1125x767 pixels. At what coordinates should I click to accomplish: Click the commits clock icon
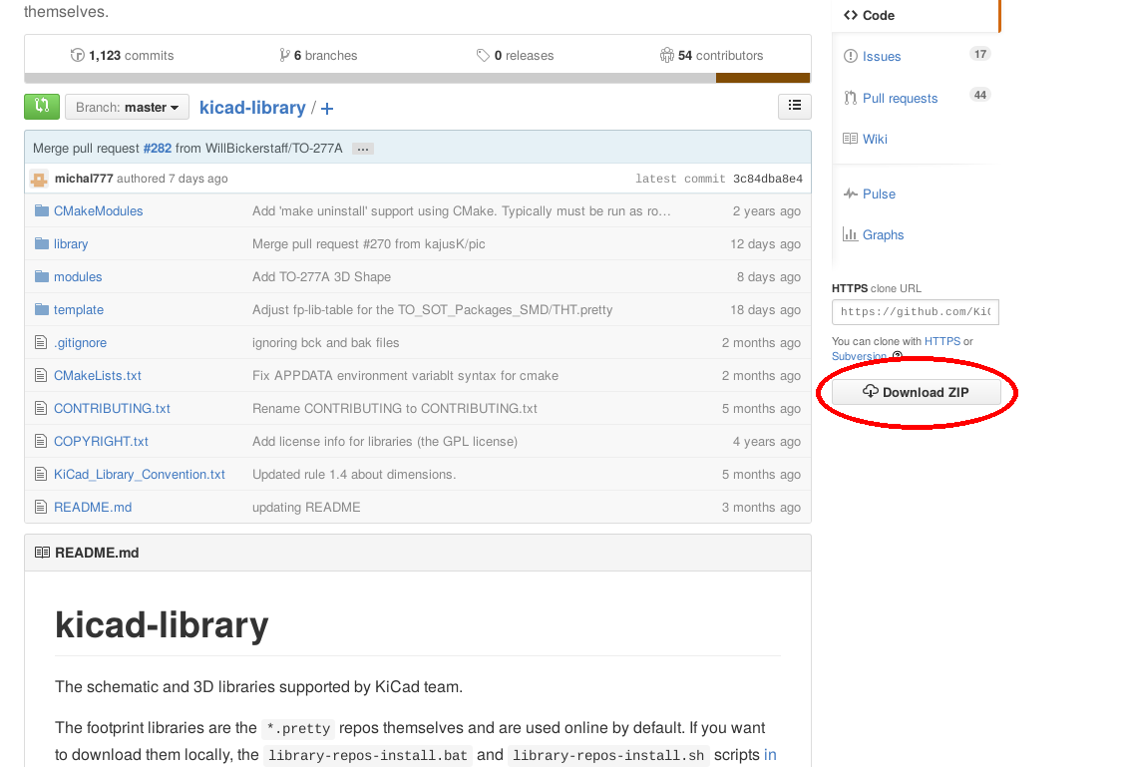(x=77, y=55)
